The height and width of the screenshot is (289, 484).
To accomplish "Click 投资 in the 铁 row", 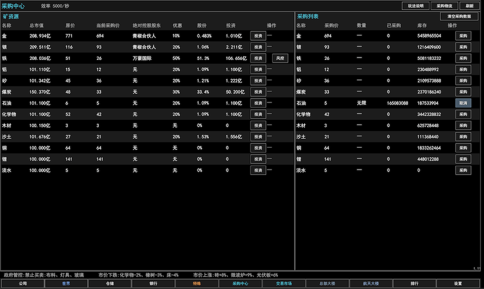I will pyautogui.click(x=258, y=58).
